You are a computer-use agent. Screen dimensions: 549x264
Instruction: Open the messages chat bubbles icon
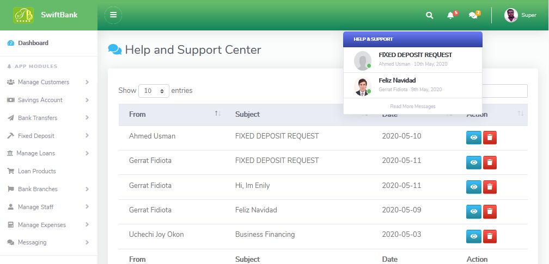point(473,15)
